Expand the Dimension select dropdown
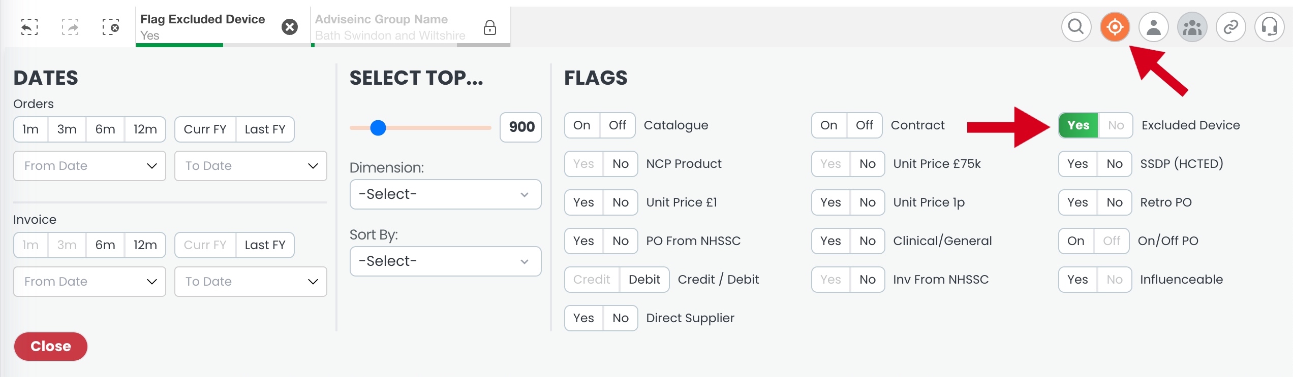 pos(445,194)
